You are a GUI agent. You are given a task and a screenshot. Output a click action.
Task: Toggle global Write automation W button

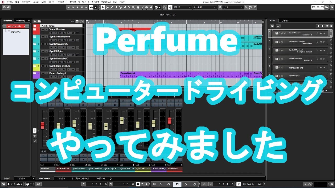click(81, 7)
